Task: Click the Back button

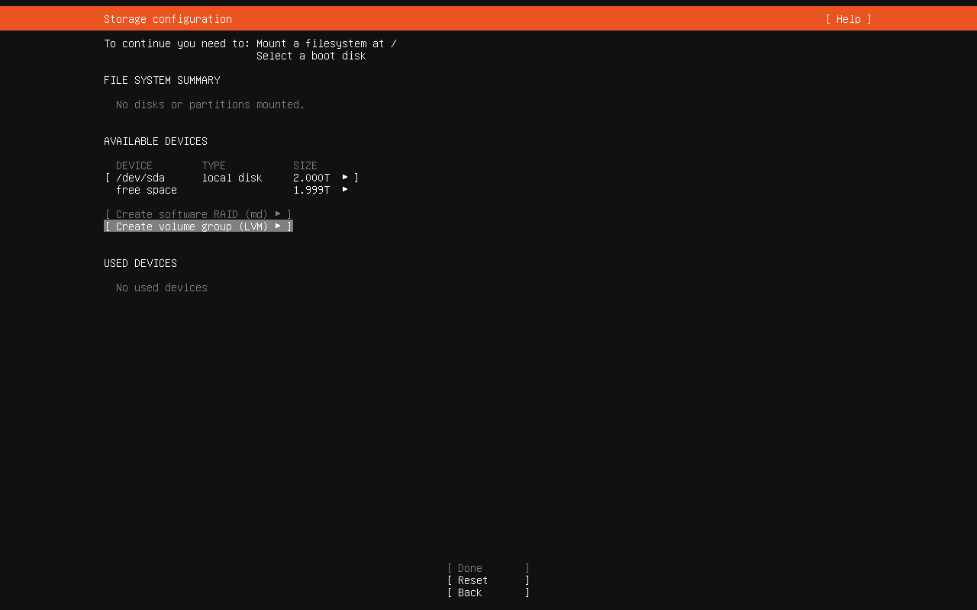Action: tap(488, 592)
